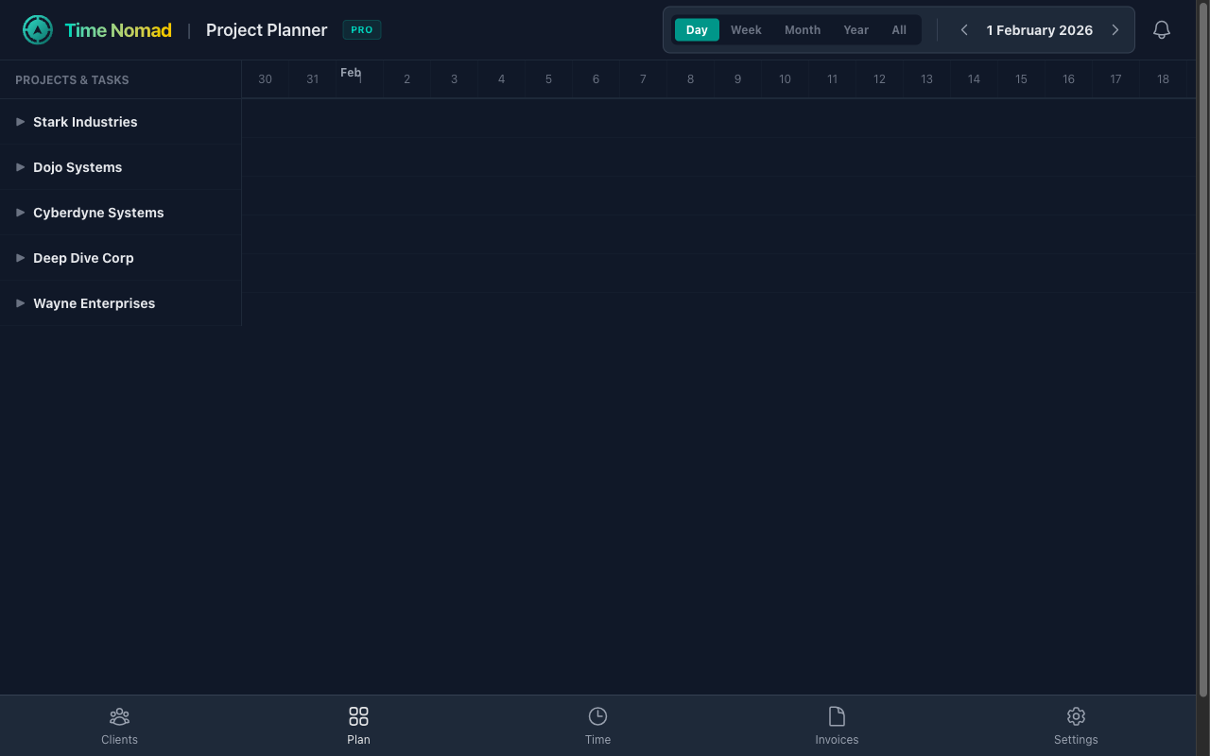
Task: Switch planner view to Day
Action: [x=697, y=29]
